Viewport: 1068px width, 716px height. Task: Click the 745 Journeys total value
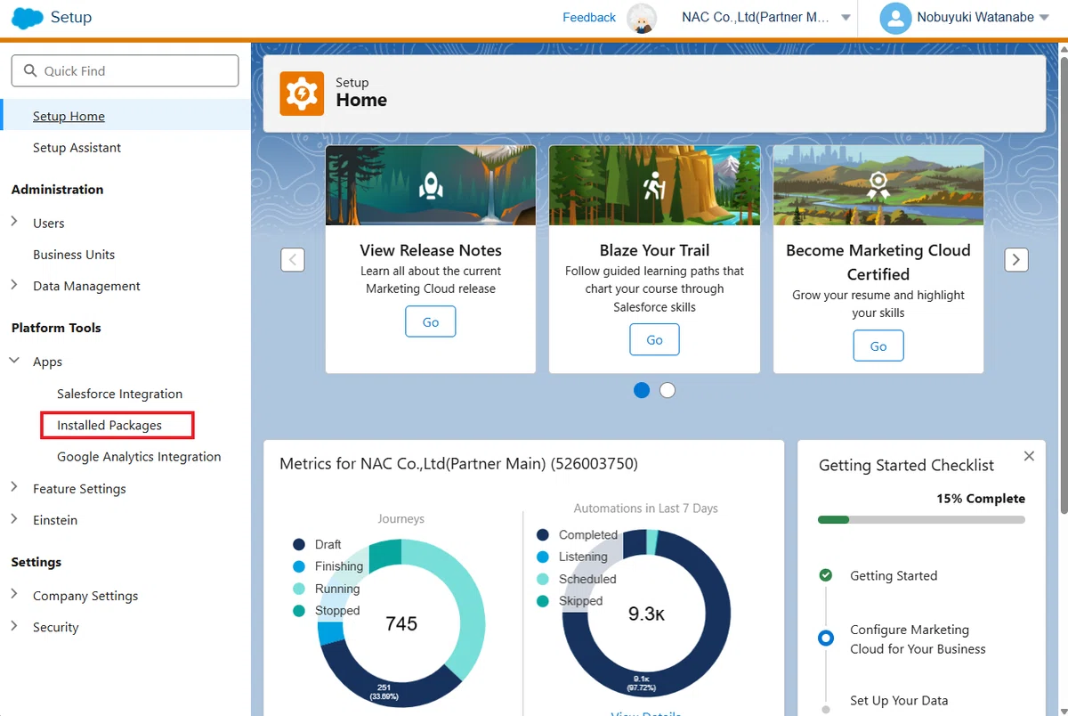[x=401, y=623]
